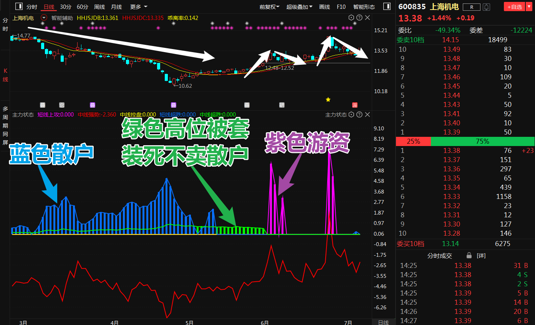535x325 pixels.
Task: Open the red circled dropdown beside 上海机电
Action: coord(44,18)
